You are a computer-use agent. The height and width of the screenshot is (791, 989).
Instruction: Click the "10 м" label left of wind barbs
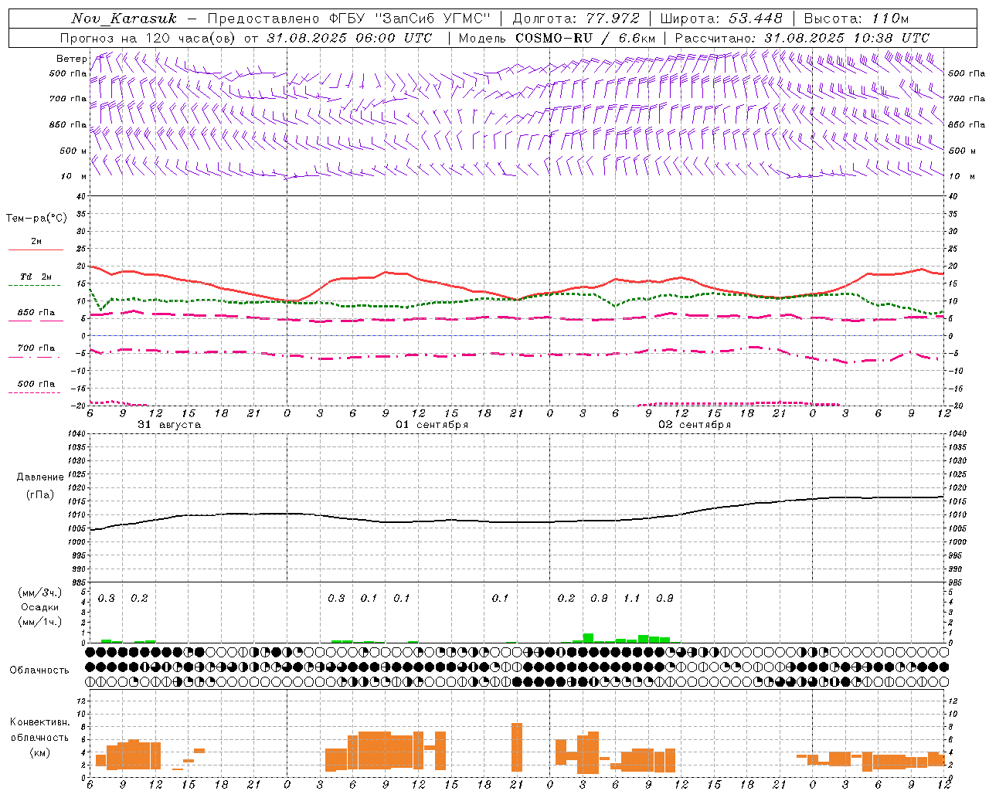pyautogui.click(x=73, y=176)
